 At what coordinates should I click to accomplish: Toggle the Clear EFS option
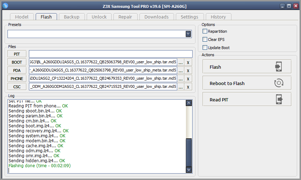coord(205,39)
